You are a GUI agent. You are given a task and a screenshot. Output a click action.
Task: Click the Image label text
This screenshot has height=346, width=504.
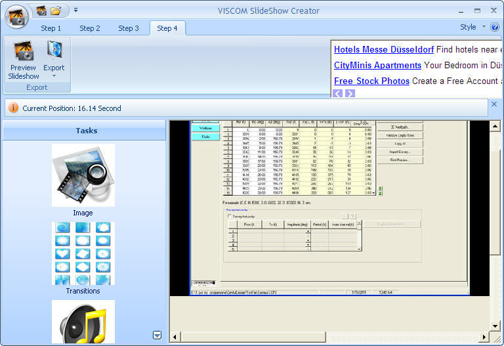pyautogui.click(x=83, y=213)
